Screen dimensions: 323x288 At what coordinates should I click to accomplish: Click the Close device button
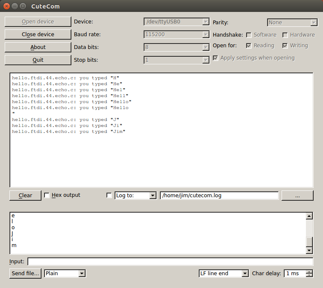[x=38, y=35]
